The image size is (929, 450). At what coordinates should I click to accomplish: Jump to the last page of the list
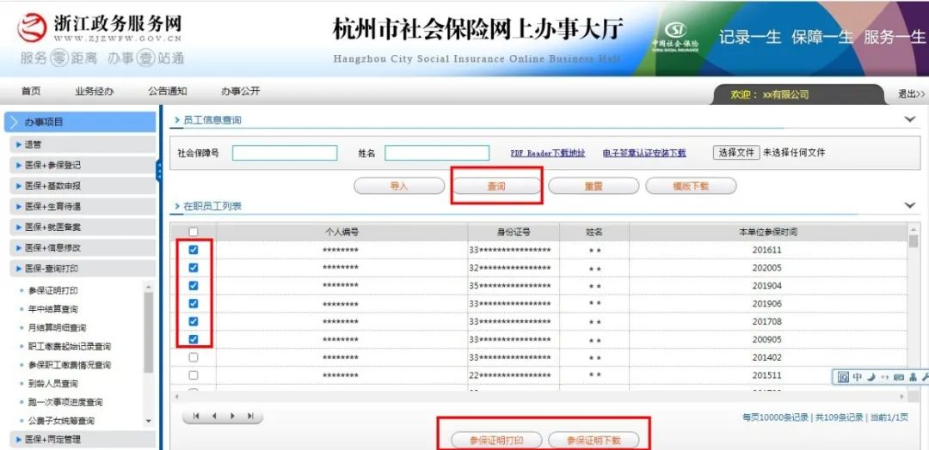[x=250, y=417]
